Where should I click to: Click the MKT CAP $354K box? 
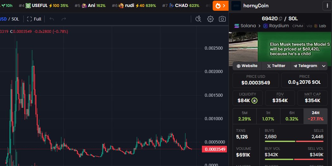click(312, 98)
